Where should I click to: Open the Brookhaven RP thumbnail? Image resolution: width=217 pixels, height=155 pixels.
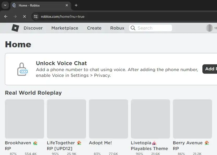click(x=25, y=119)
